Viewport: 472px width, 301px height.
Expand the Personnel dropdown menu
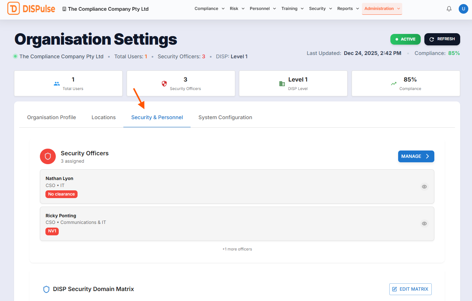pos(263,8)
